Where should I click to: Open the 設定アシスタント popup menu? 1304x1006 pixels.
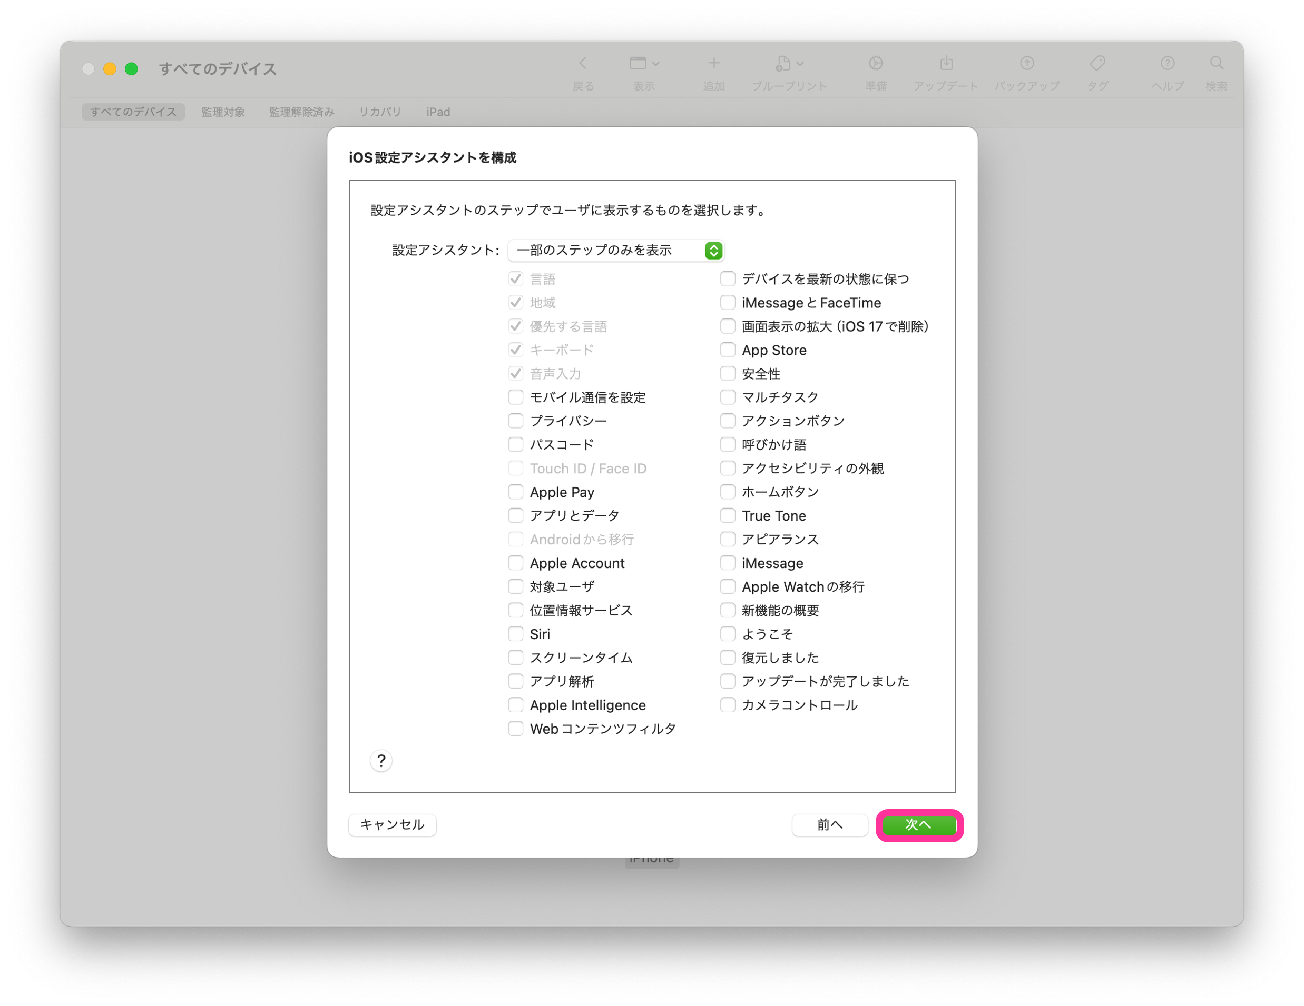coord(615,251)
